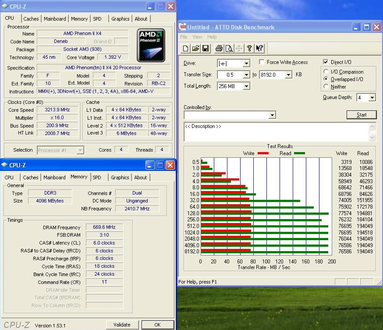Screen dimensions: 383x330
Task: Open the File menu in ATTO
Action: pyautogui.click(x=184, y=37)
